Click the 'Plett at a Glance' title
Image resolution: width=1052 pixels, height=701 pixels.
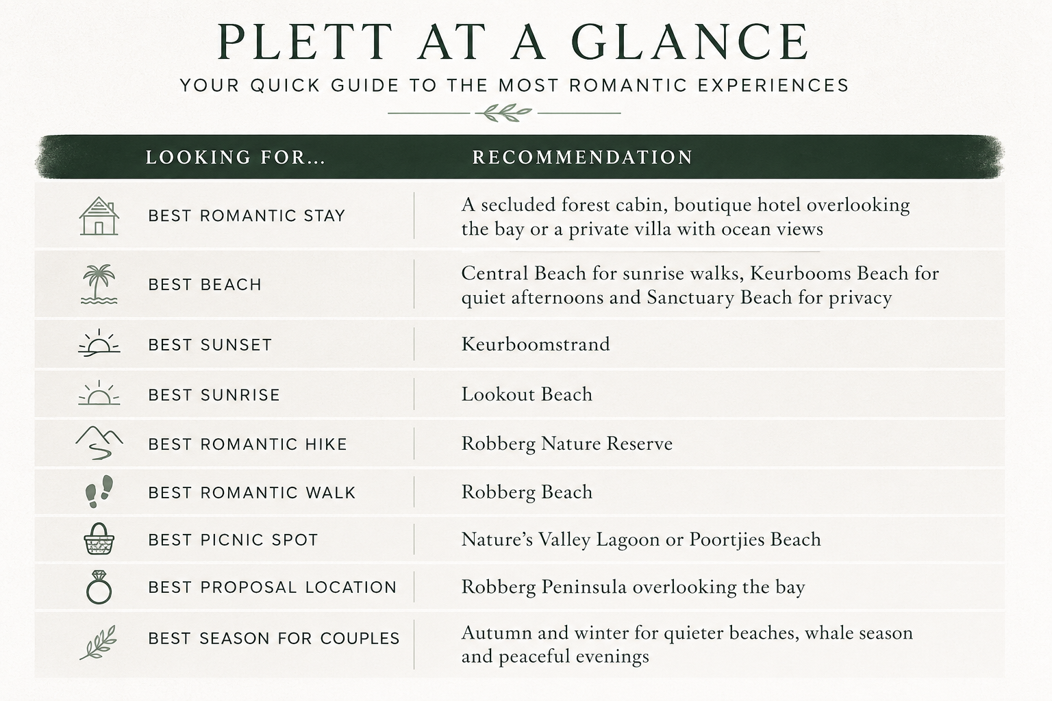(514, 42)
